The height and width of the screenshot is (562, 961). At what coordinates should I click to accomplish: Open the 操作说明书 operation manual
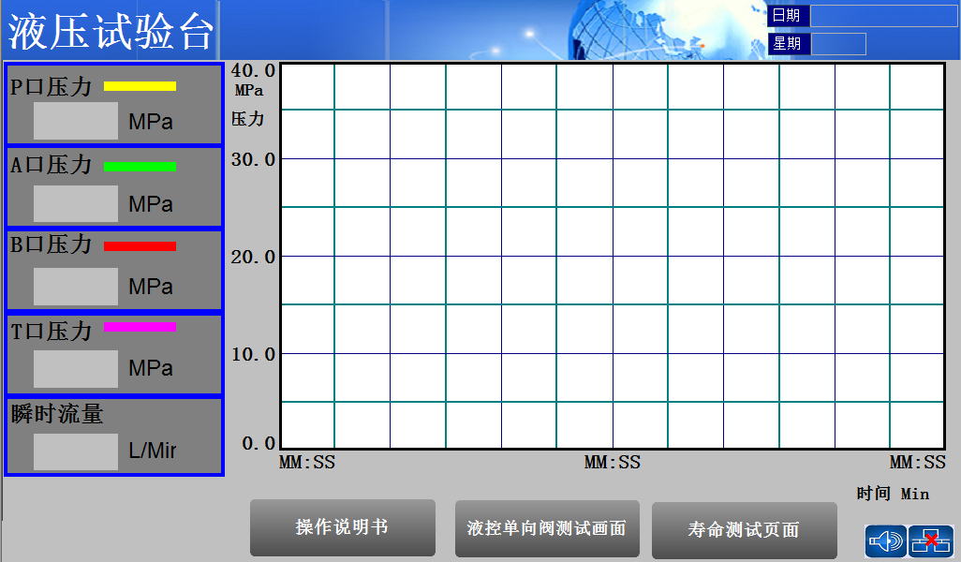tap(342, 528)
